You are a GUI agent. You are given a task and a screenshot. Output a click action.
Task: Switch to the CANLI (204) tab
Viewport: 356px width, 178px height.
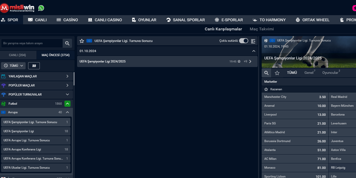click(x=17, y=55)
